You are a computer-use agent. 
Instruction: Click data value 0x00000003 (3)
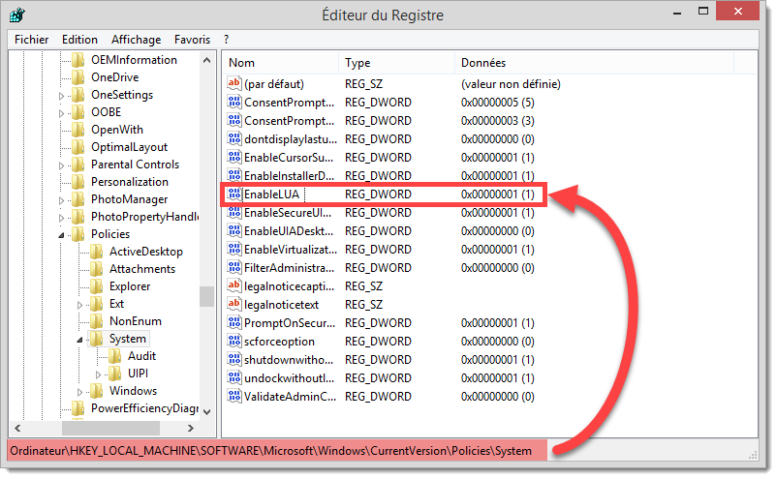coord(498,121)
